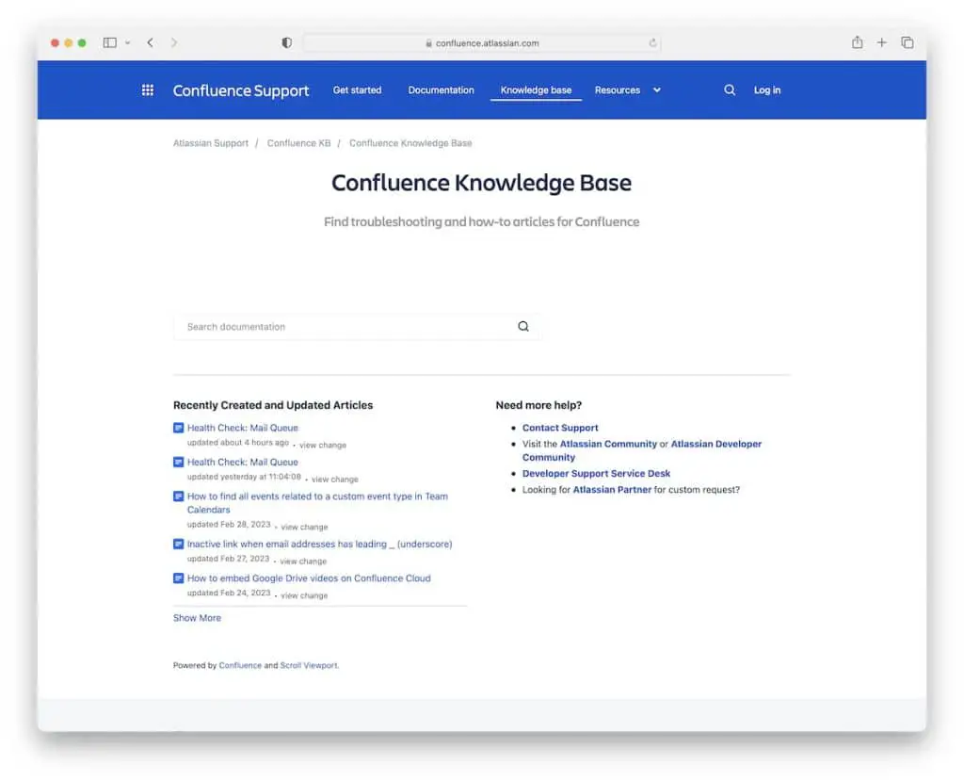This screenshot has width=964, height=781.
Task: Click Safari's share icon
Action: pos(857,42)
